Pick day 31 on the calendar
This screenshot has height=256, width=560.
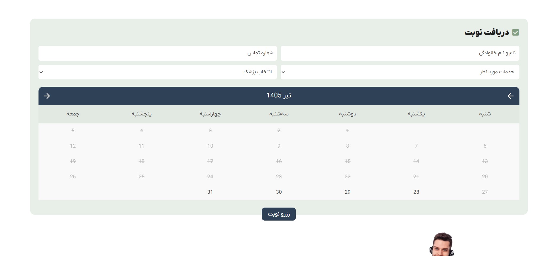(x=210, y=192)
